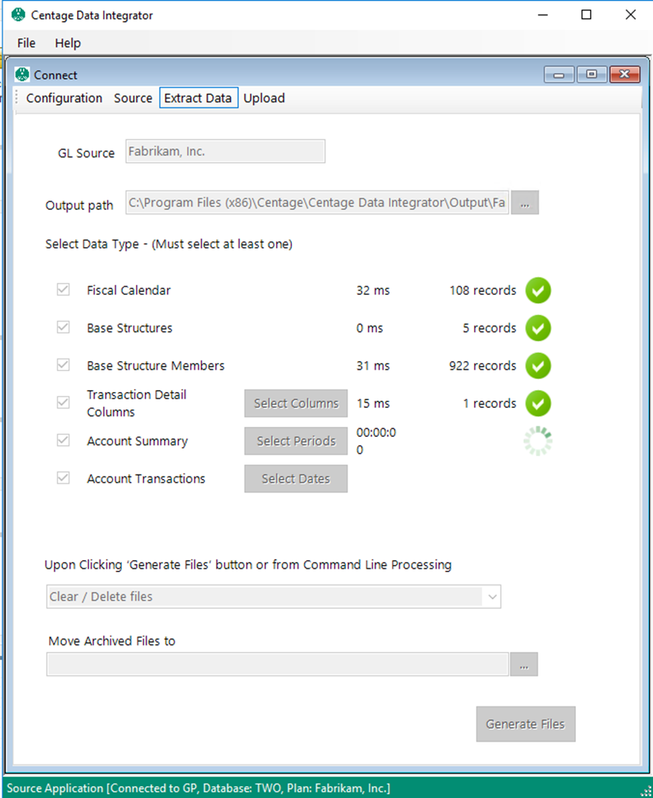
Task: Click the green checkmark for Fiscal Calendar
Action: (538, 291)
